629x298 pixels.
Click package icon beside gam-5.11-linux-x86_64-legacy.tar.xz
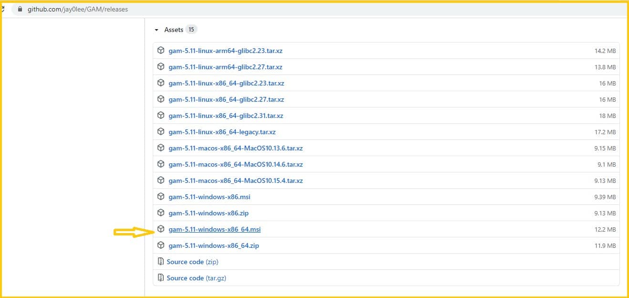[161, 132]
